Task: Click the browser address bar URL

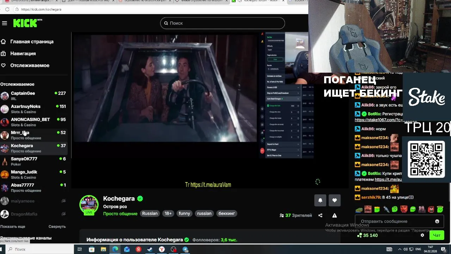Action: [x=41, y=9]
